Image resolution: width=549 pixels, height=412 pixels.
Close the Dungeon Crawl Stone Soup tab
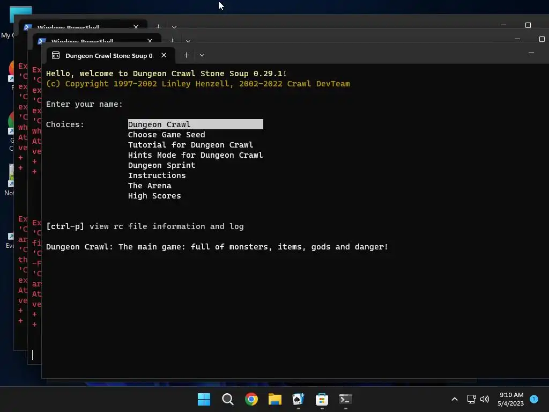(x=164, y=55)
